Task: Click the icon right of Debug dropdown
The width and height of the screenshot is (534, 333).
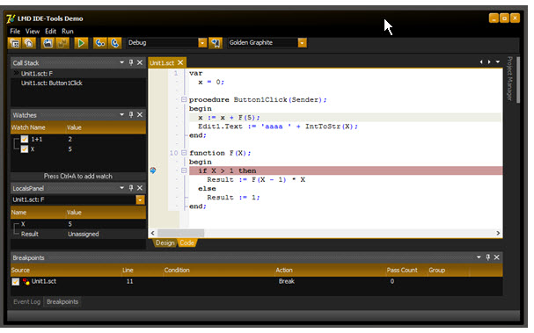Action: pyautogui.click(x=216, y=43)
